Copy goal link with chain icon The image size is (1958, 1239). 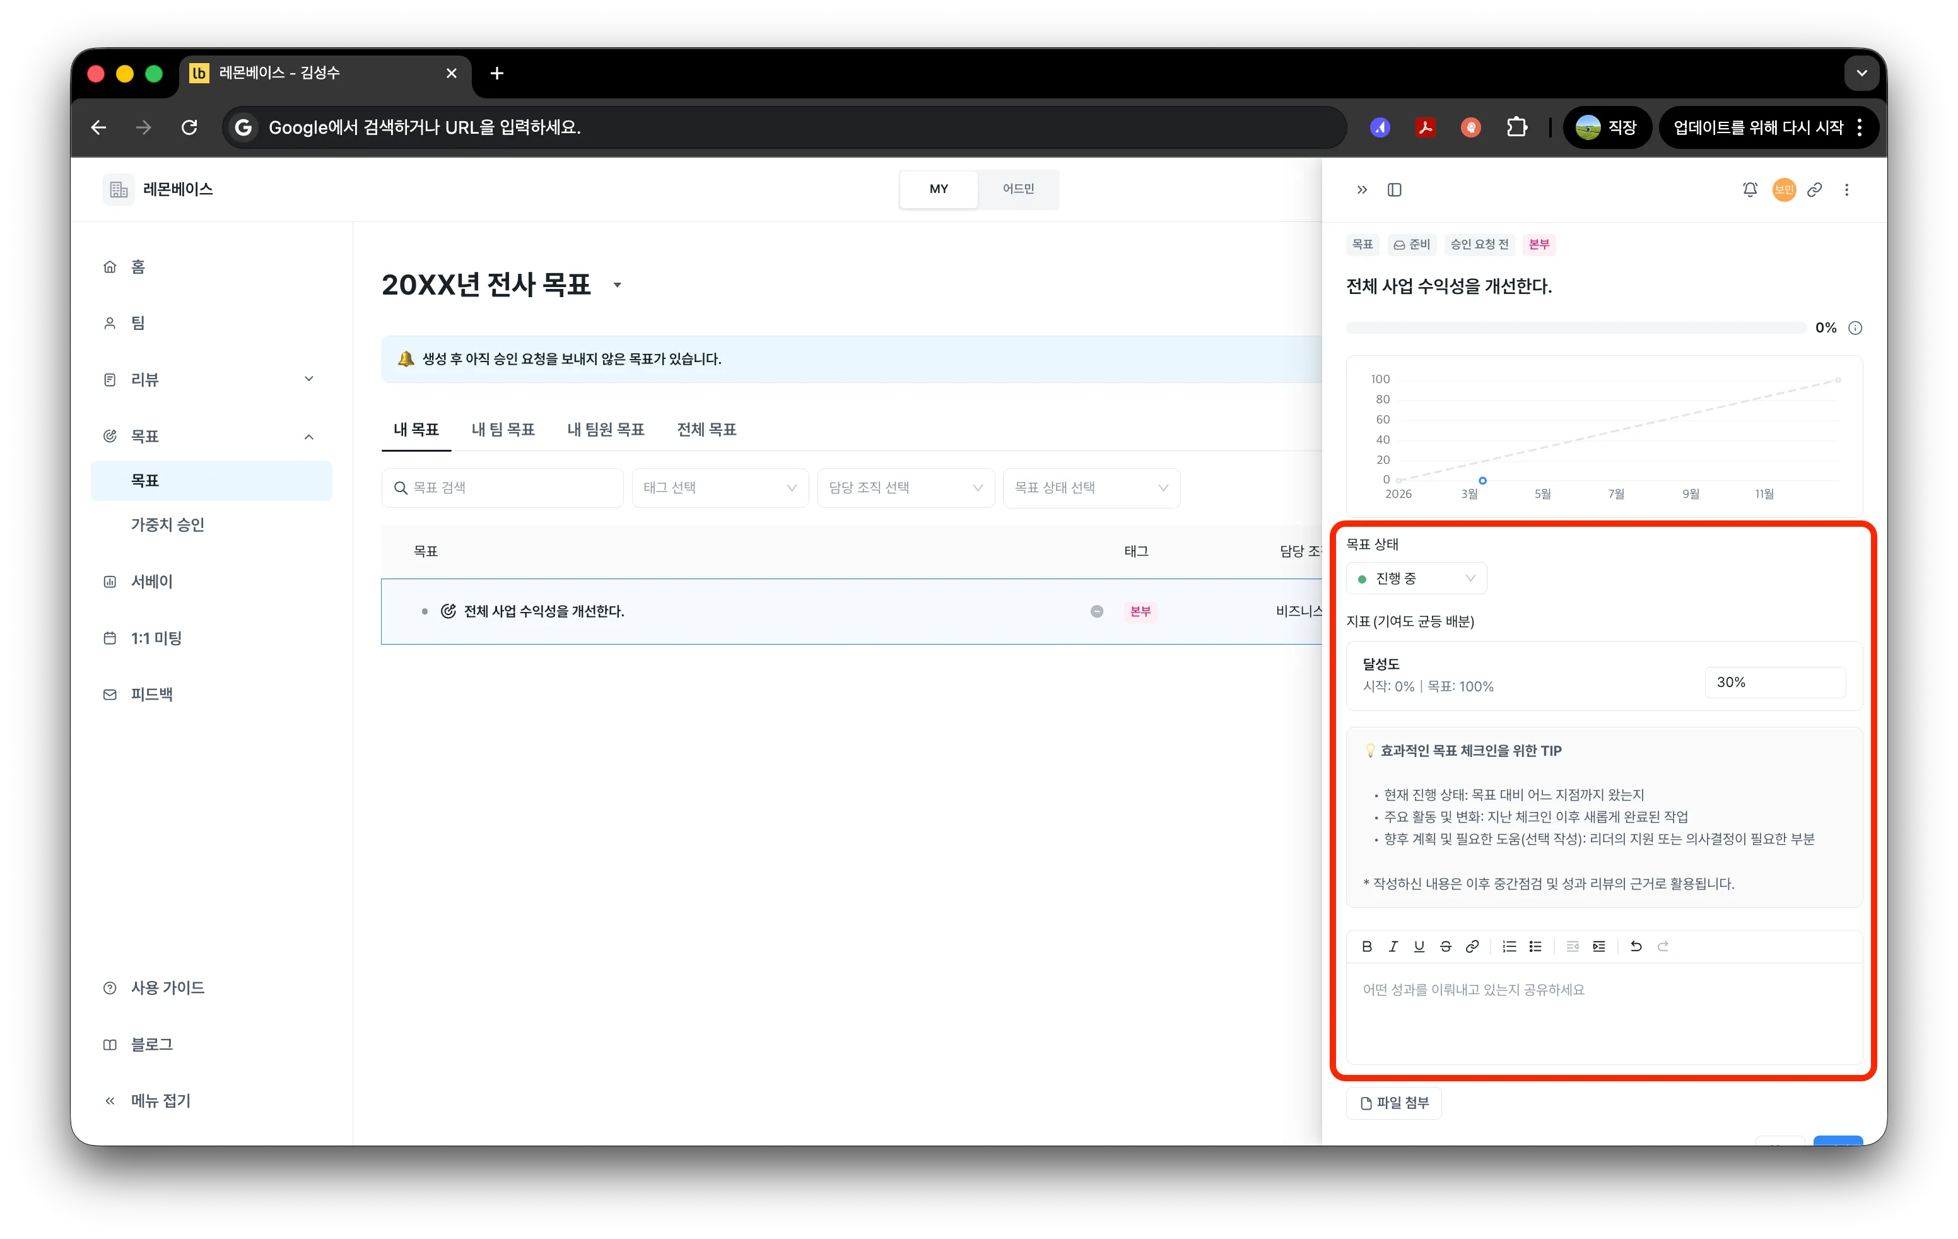click(x=1814, y=189)
